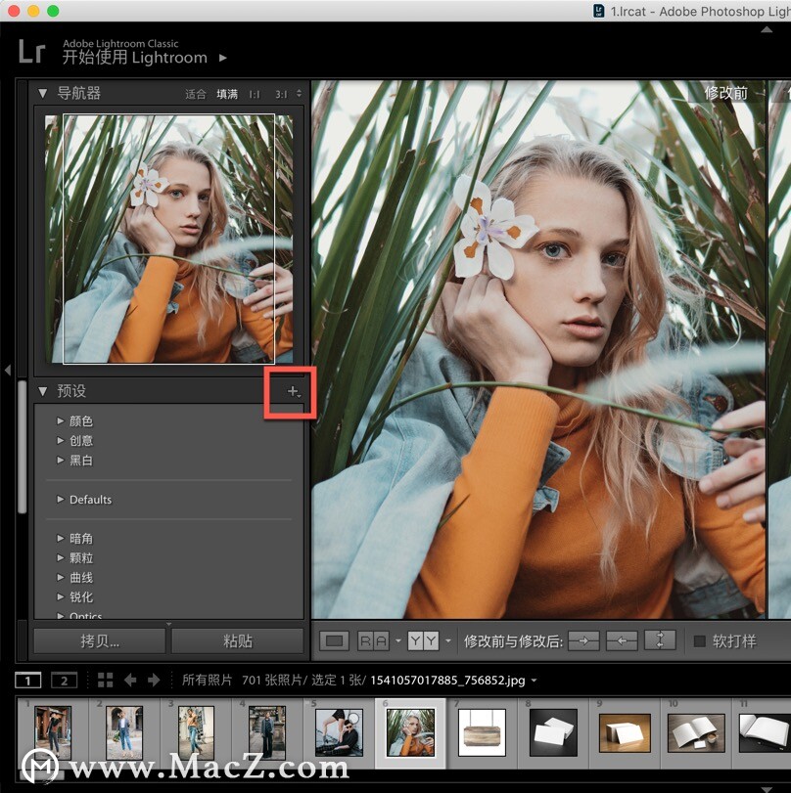The height and width of the screenshot is (793, 791).
Task: Click the Lr logo identity plate
Action: [32, 52]
